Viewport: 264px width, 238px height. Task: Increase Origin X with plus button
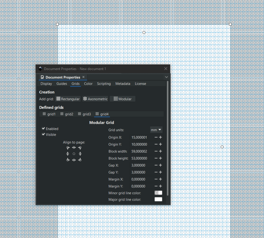pyautogui.click(x=161, y=137)
